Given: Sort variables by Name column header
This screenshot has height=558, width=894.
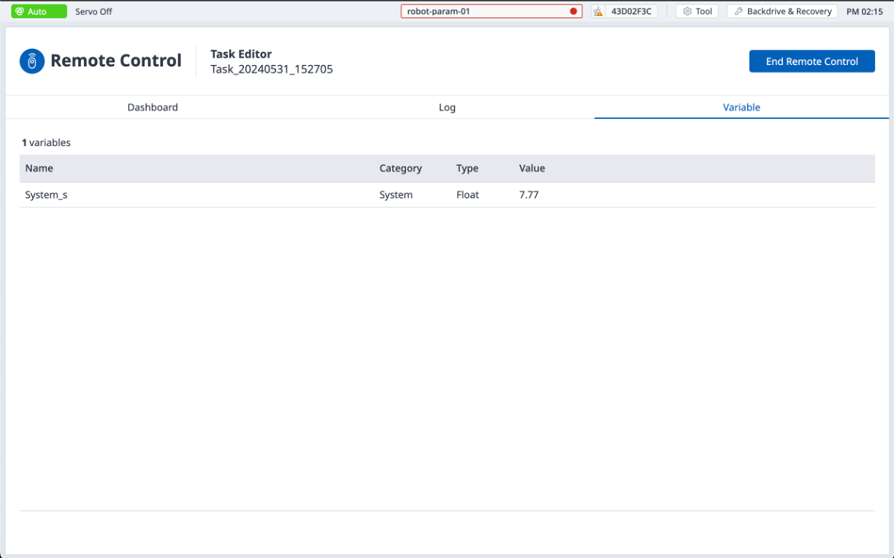Looking at the screenshot, I should (x=39, y=168).
